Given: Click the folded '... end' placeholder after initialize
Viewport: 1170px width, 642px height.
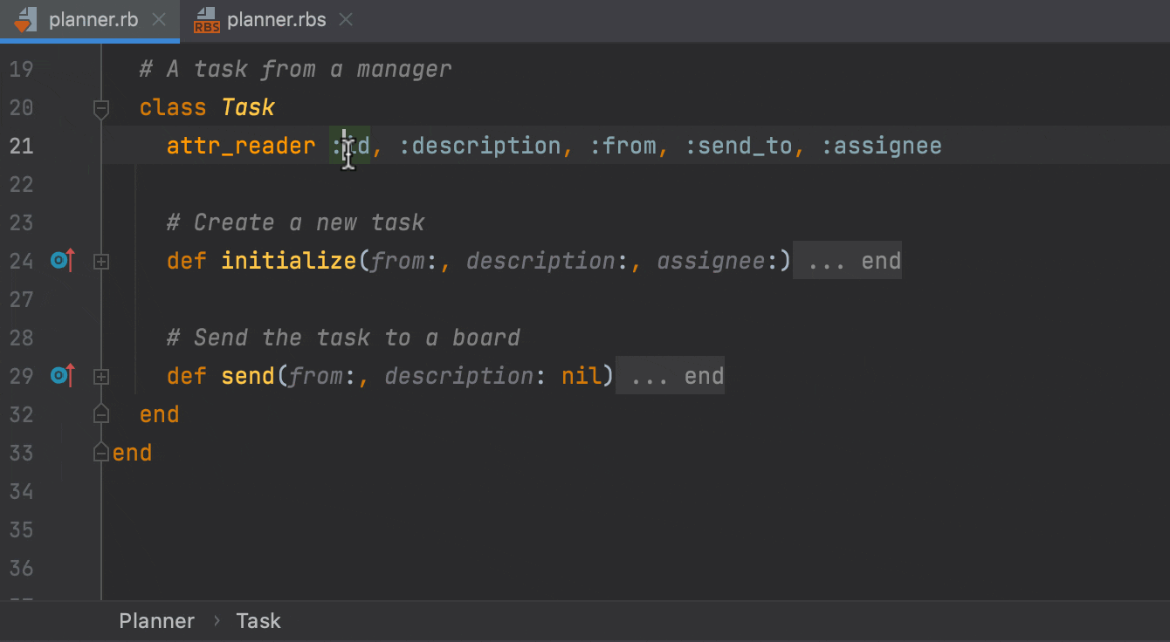Looking at the screenshot, I should 847,261.
